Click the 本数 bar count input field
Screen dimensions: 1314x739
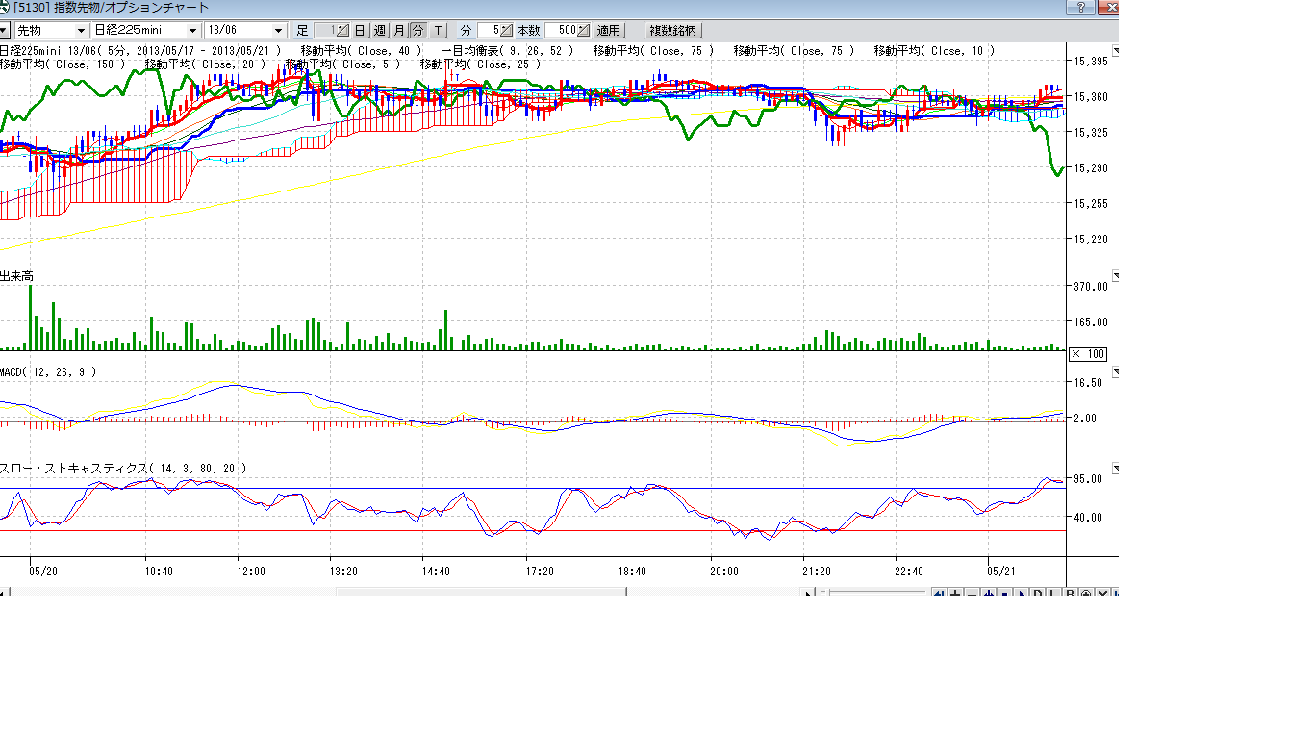pos(560,31)
